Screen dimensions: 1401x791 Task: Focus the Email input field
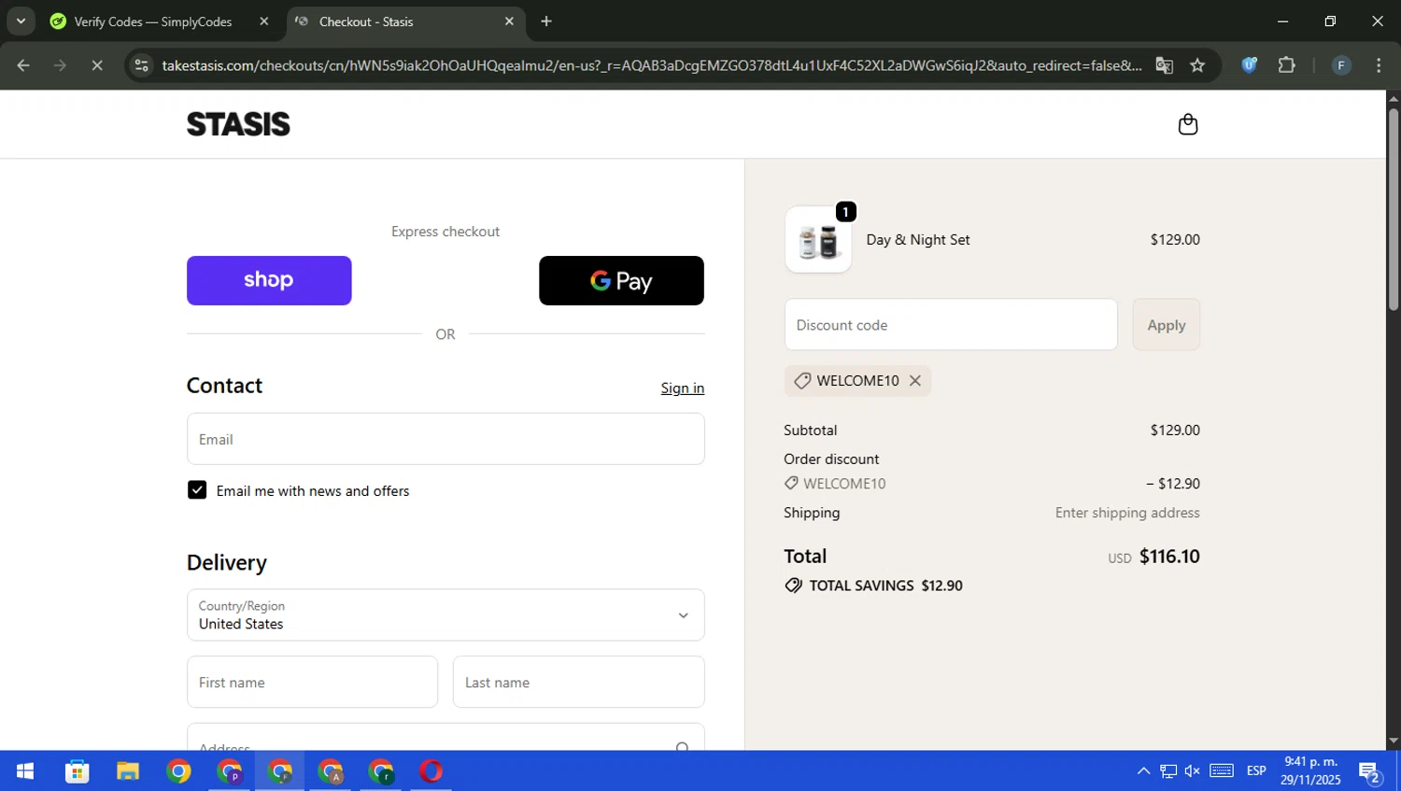446,439
